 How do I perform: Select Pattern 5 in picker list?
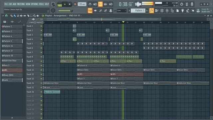(x=12, y=41)
